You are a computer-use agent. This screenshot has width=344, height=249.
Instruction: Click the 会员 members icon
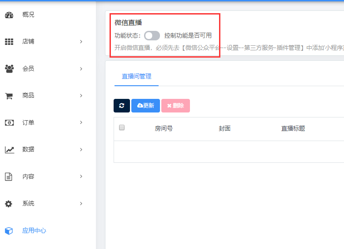[9, 69]
